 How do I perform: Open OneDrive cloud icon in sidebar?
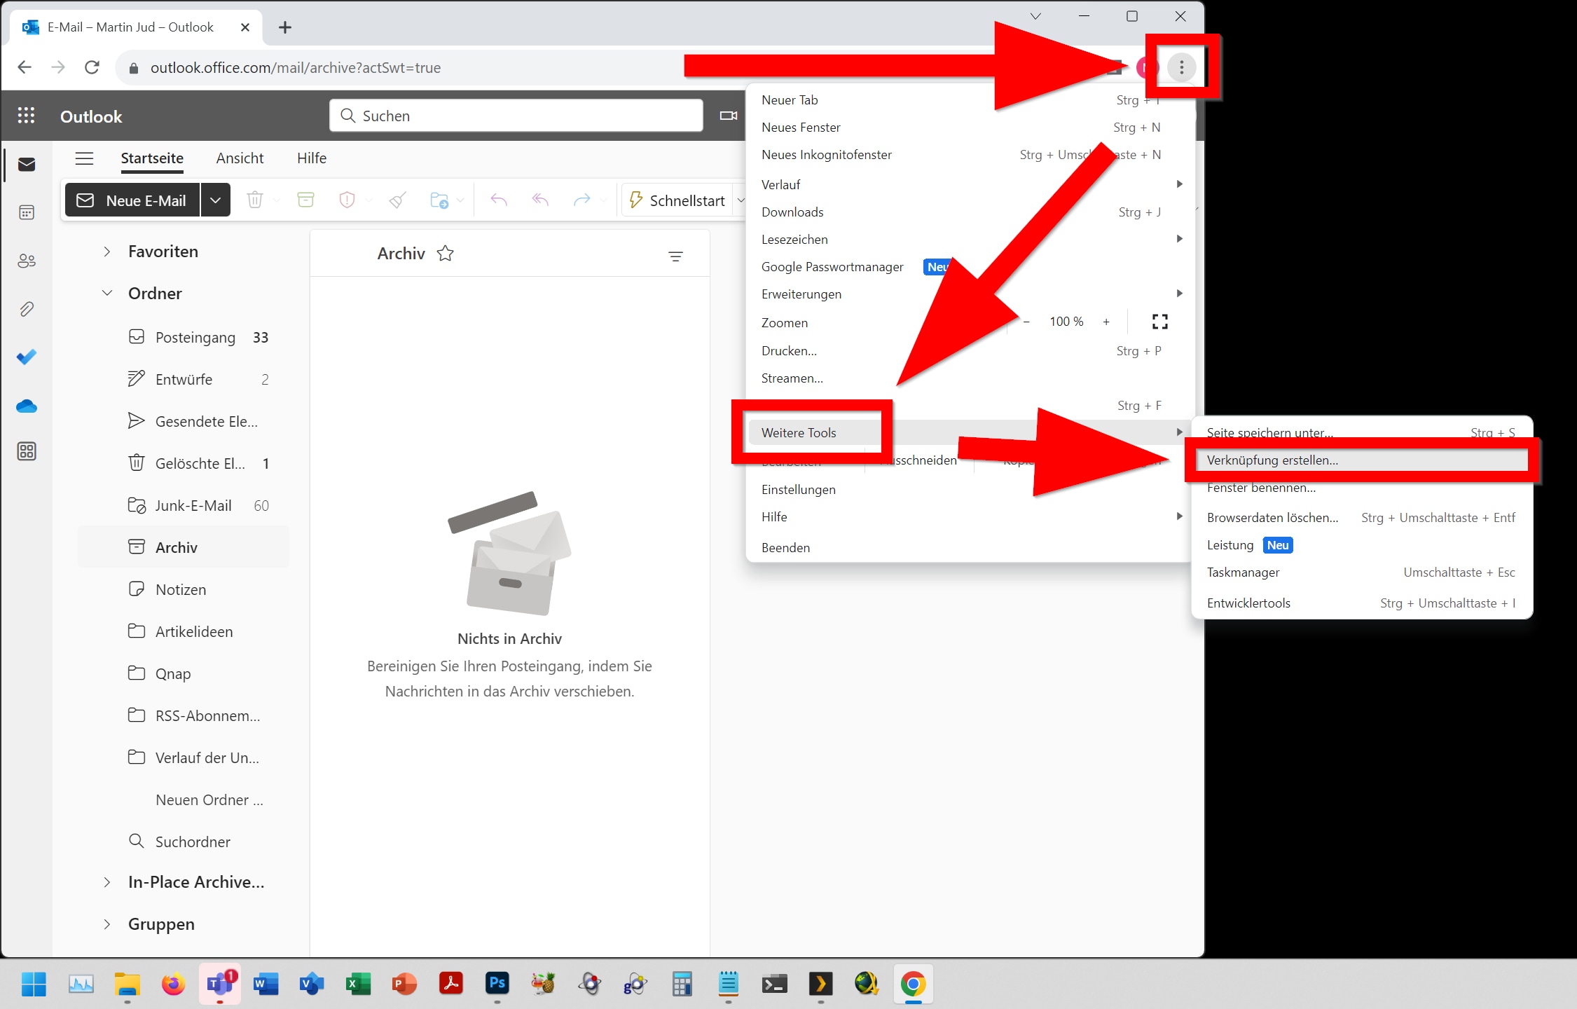pos(27,406)
